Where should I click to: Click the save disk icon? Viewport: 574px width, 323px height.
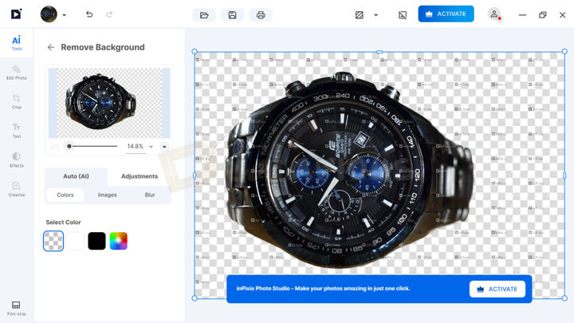pos(232,14)
